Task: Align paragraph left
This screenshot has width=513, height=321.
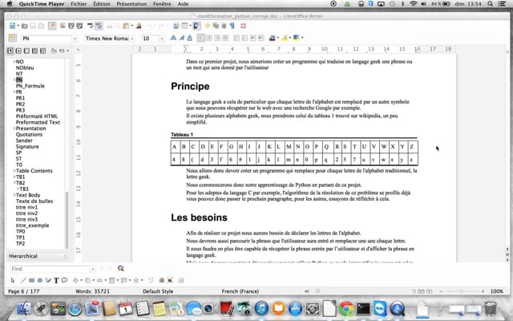Action: click(x=201, y=39)
